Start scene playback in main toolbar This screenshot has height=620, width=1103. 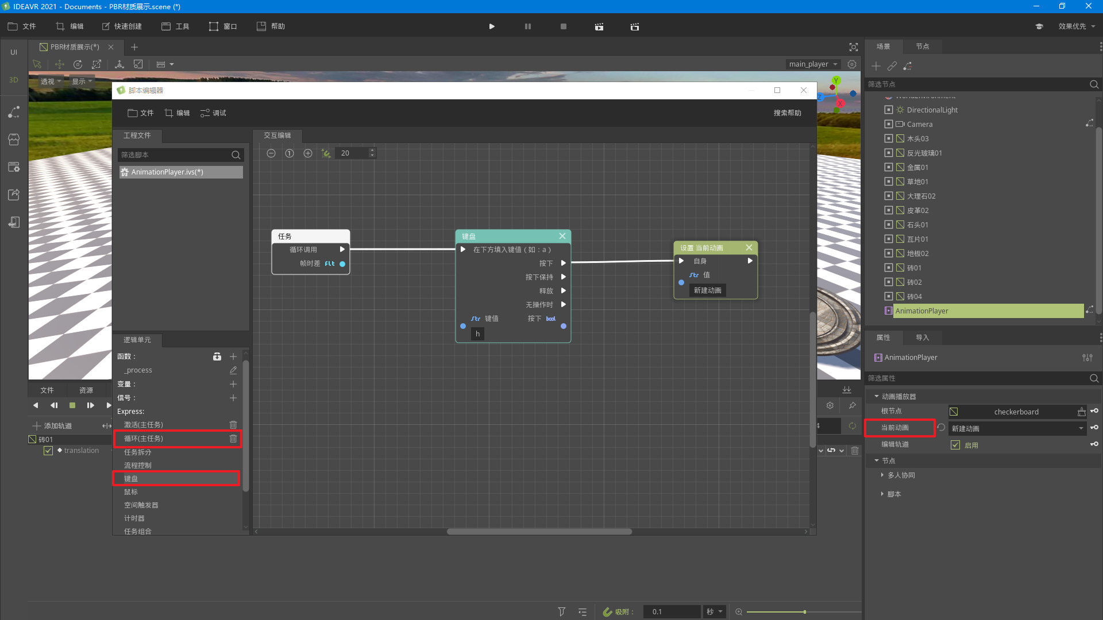492,26
